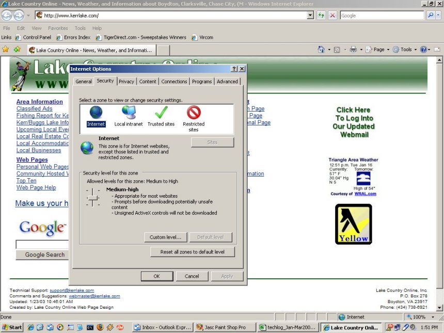
Task: Open the Print dropdown arrow
Action: [x=361, y=50]
